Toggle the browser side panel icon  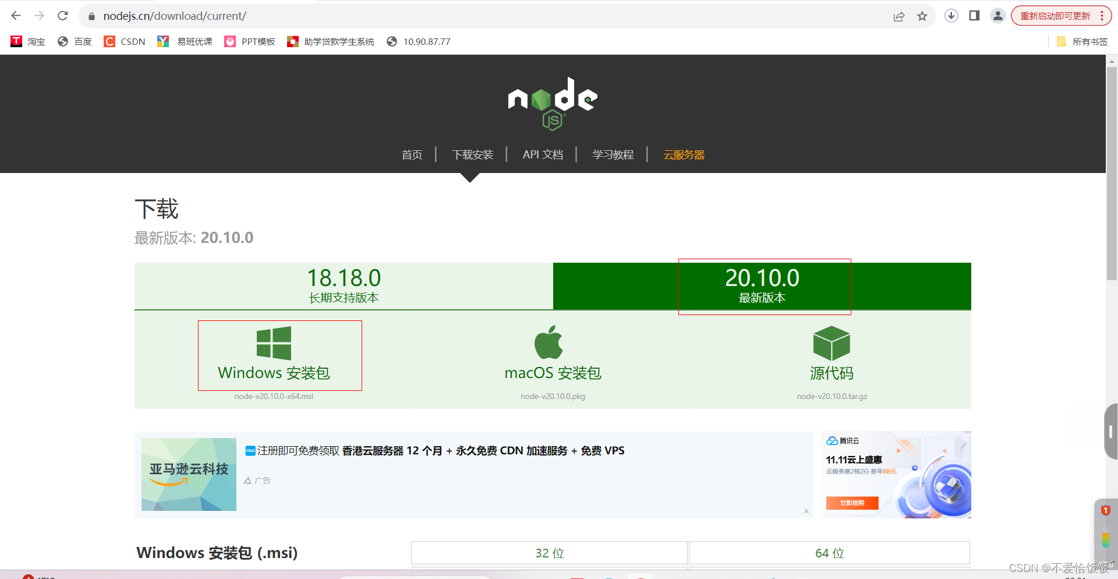pyautogui.click(x=974, y=16)
